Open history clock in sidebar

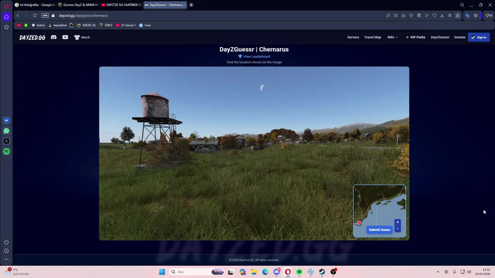(6, 251)
